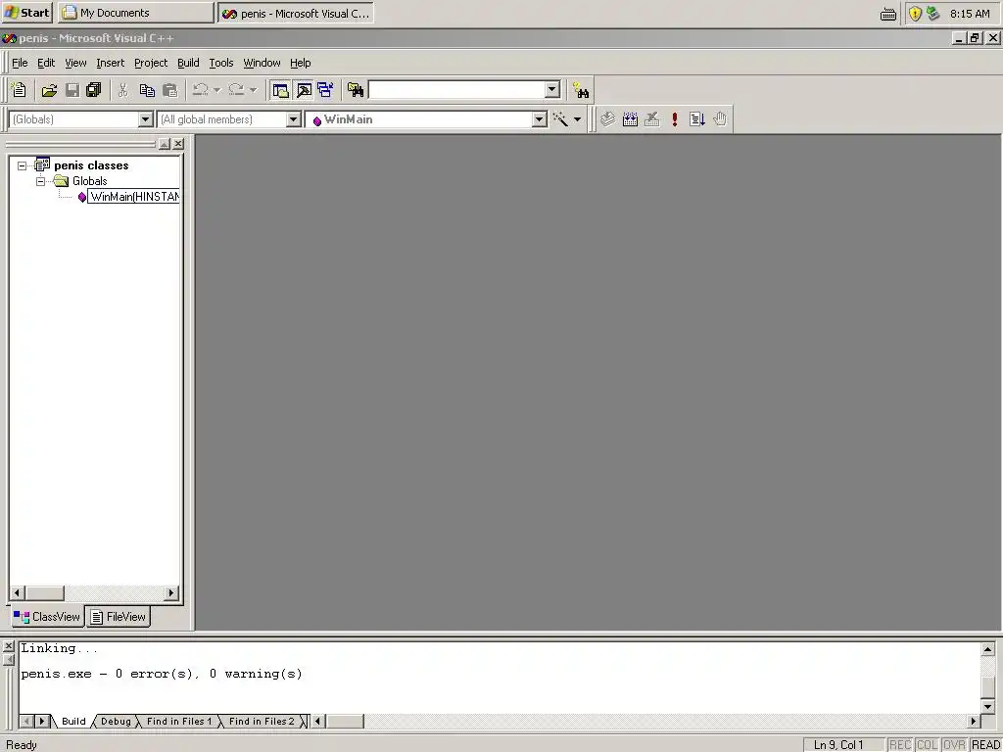Click the Save All icon
This screenshot has height=752, width=1003.
point(93,90)
